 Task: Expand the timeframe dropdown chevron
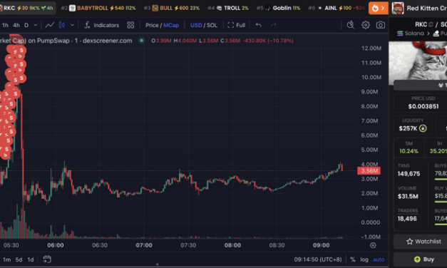(x=36, y=25)
